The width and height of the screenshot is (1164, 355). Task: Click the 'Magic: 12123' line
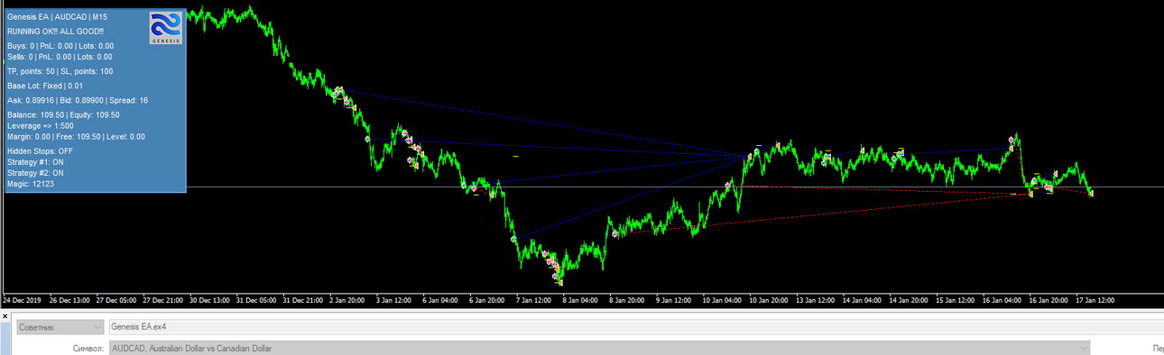(x=31, y=184)
